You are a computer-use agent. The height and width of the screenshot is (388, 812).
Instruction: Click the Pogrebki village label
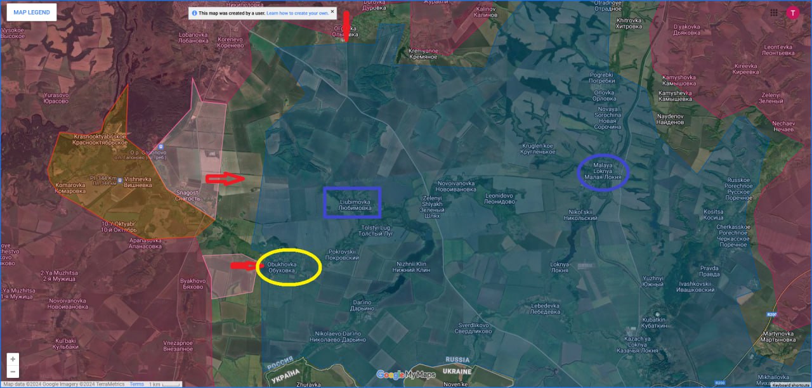point(601,77)
